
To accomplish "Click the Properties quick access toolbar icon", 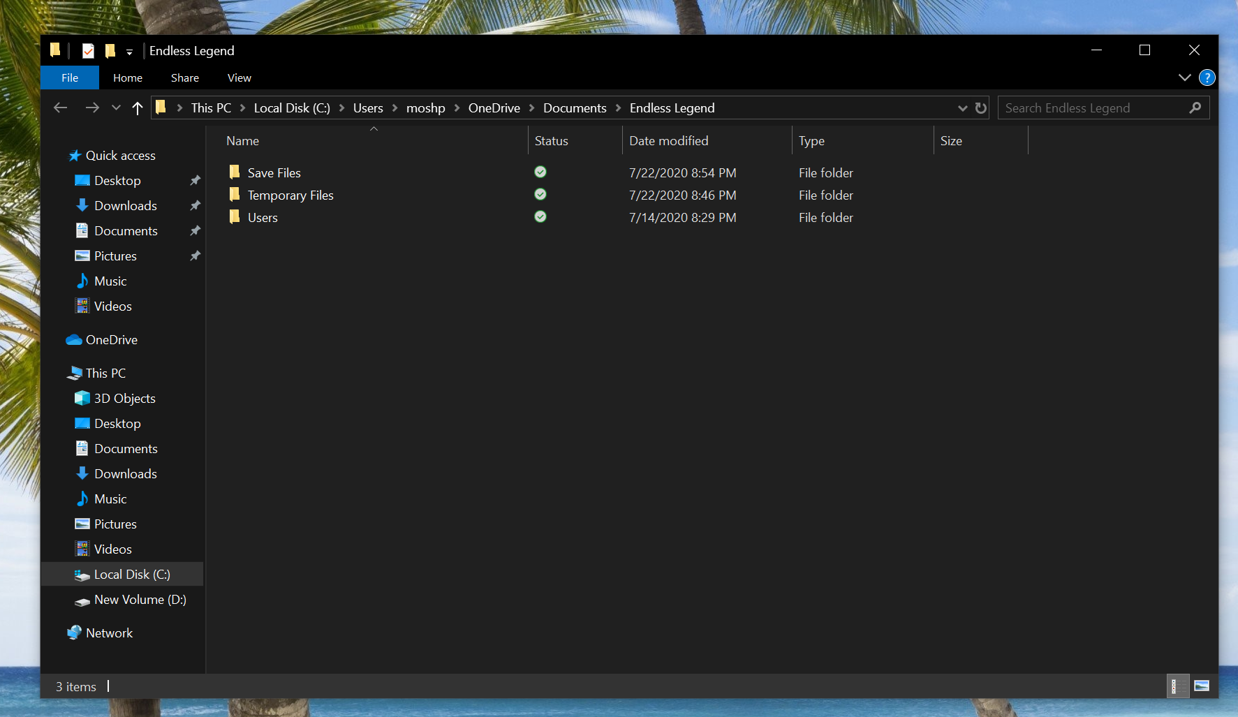I will click(88, 51).
